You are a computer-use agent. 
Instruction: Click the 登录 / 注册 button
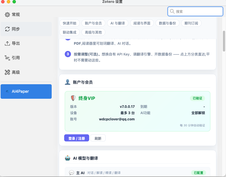(77, 138)
